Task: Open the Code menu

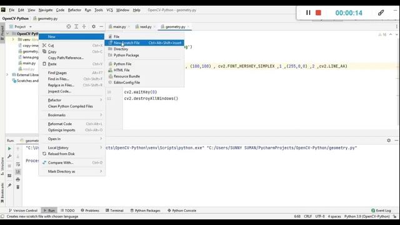Action: click(x=60, y=10)
